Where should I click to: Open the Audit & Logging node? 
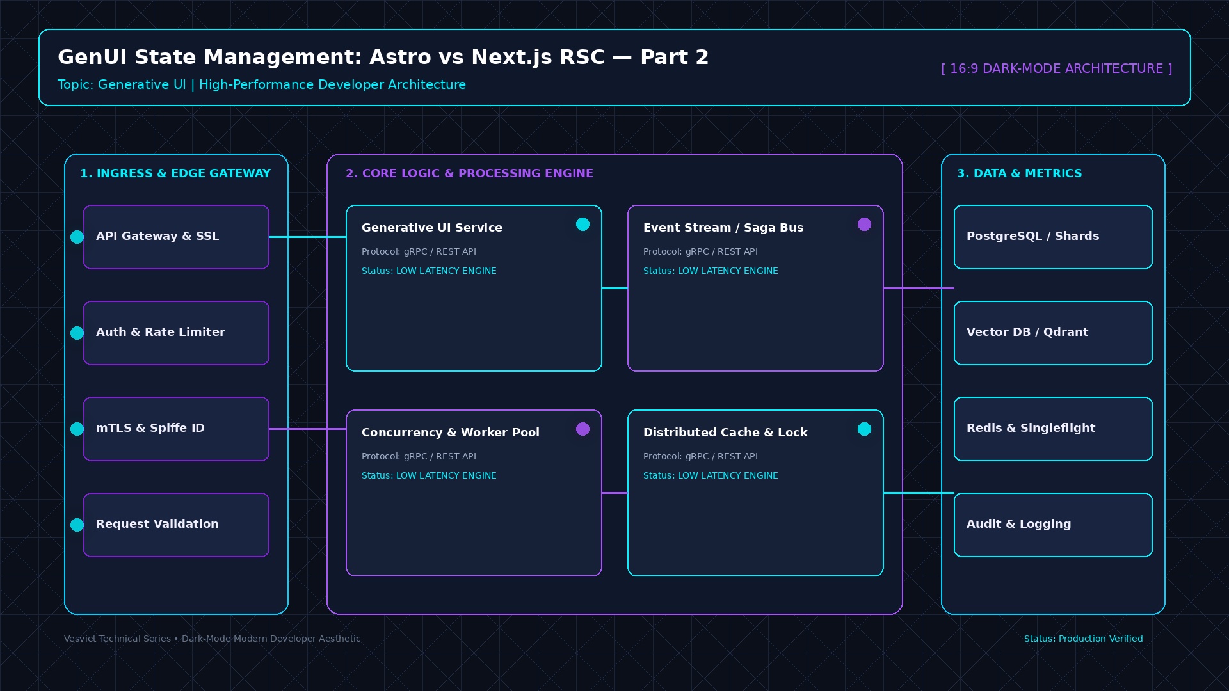click(1053, 525)
